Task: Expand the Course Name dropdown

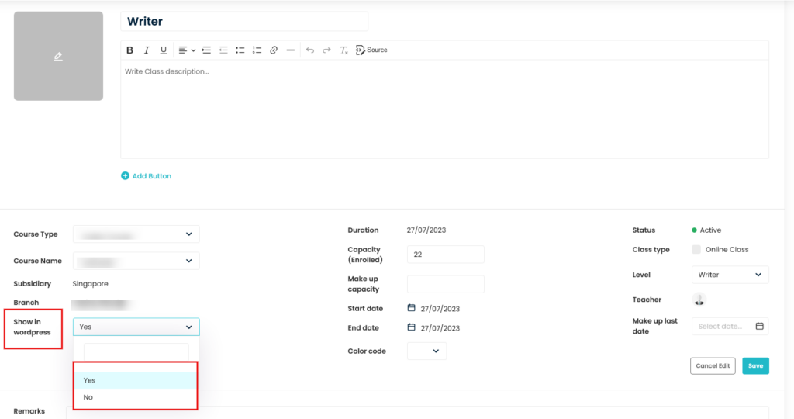Action: 136,261
